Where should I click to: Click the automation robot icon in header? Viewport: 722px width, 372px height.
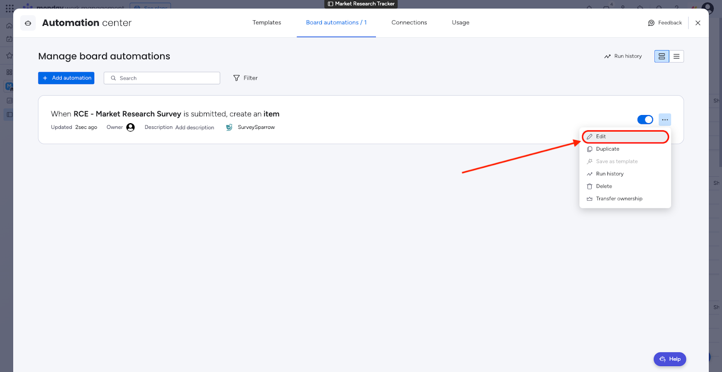(28, 23)
